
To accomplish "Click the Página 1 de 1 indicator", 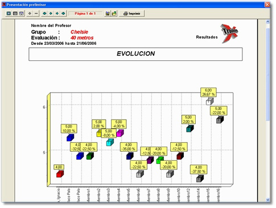I will (x=85, y=14).
